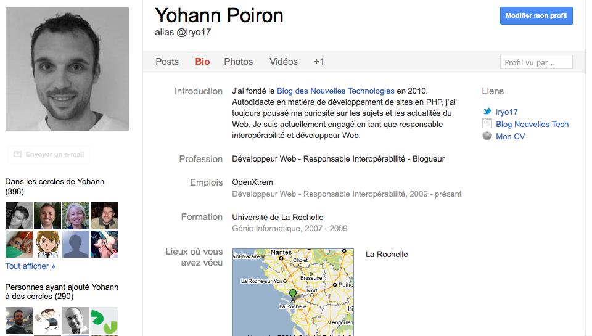Image resolution: width=592 pixels, height=336 pixels.
Task: Open the blonde woman's circle avatar
Action: 75,216
